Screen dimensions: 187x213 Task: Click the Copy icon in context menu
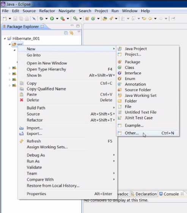click(x=22, y=83)
